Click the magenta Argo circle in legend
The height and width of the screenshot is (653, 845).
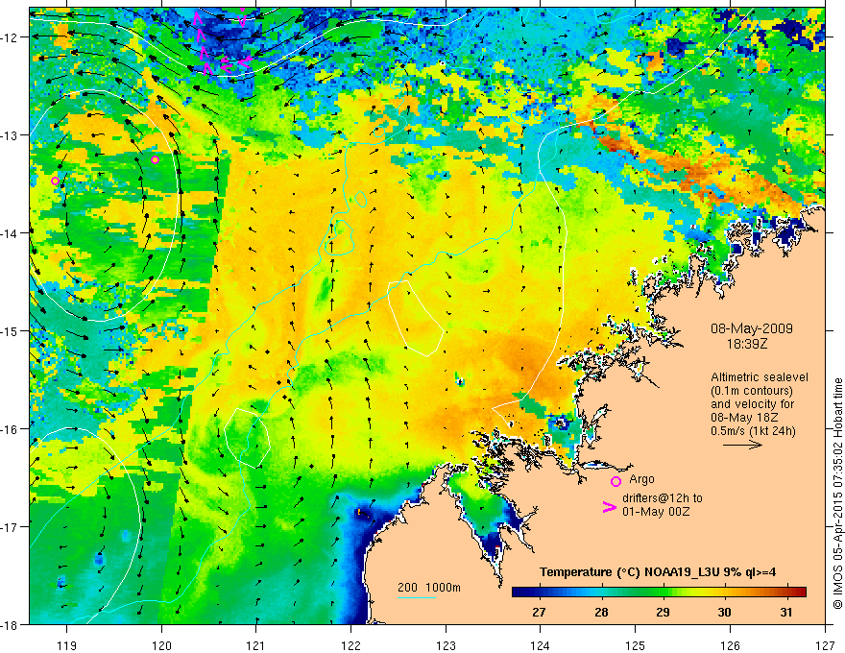[x=616, y=481]
